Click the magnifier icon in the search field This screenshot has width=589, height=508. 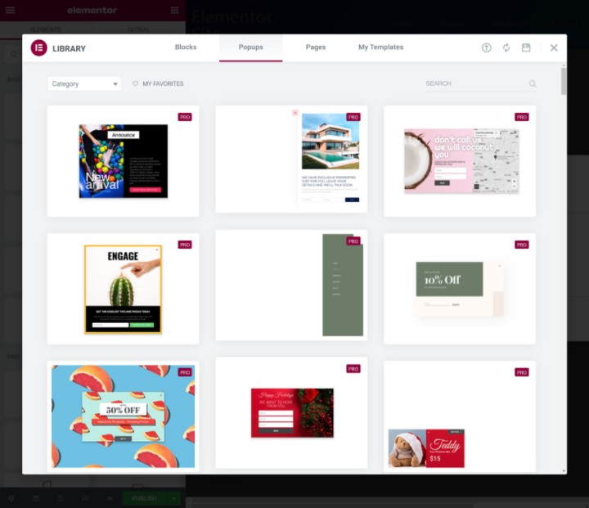tap(533, 83)
